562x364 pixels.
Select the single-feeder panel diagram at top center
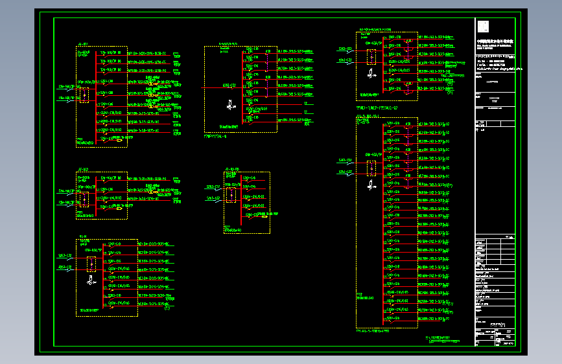tap(240, 89)
